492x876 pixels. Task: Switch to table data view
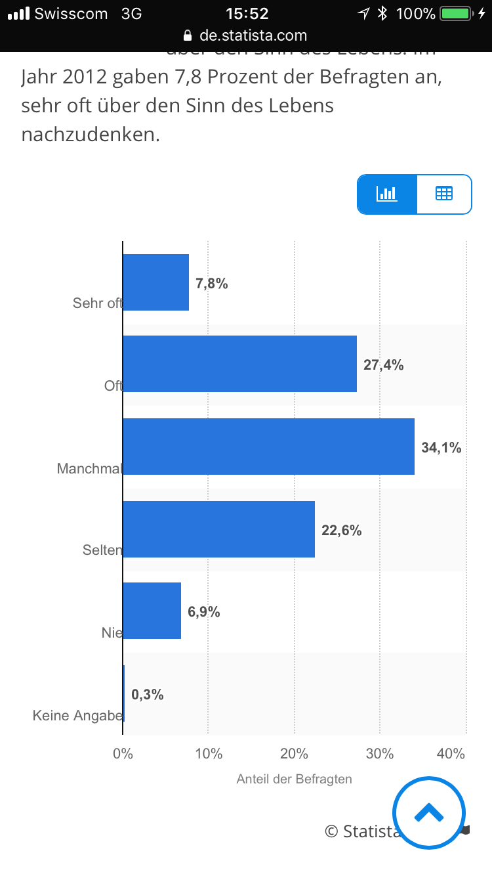(x=444, y=194)
